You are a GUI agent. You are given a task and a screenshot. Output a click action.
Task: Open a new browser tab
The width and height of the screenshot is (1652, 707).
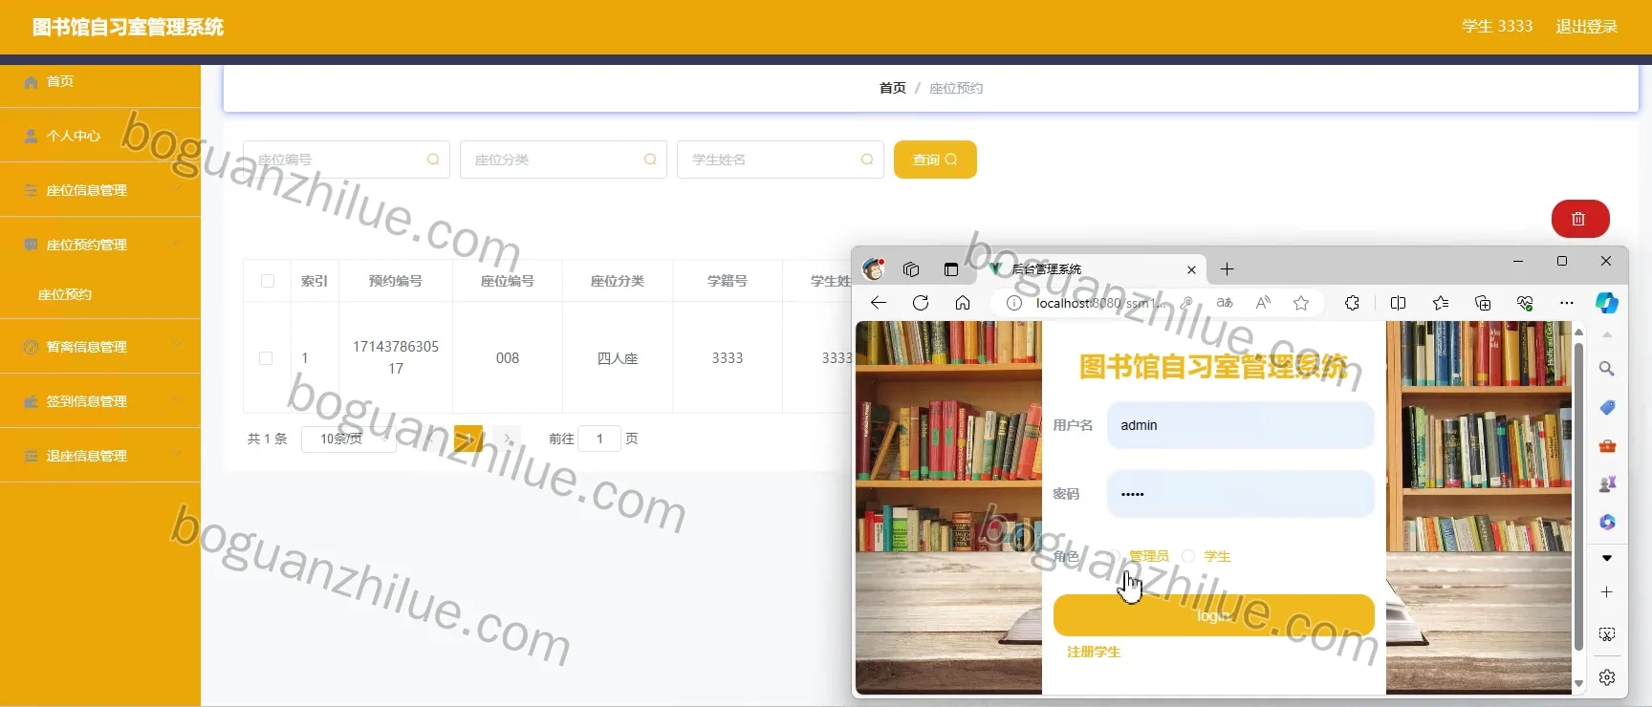click(1228, 269)
